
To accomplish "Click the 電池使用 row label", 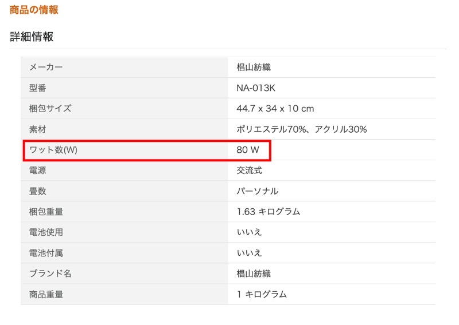I will pos(46,232).
